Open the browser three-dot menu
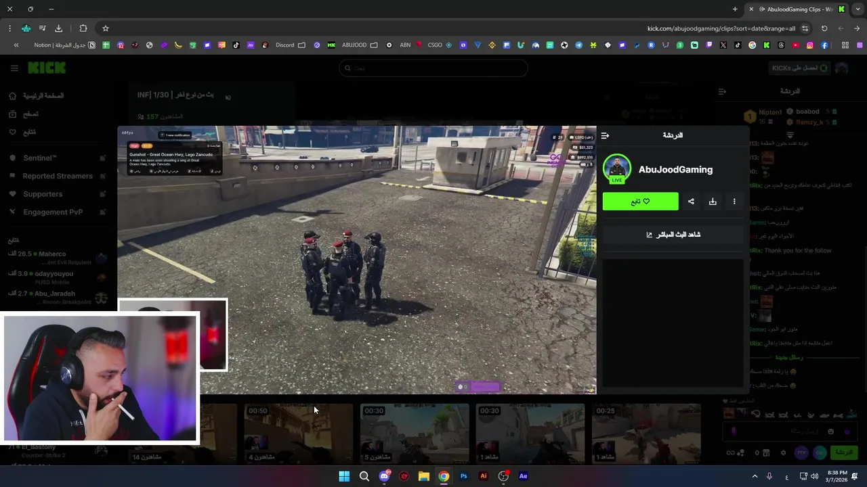This screenshot has width=867, height=487. click(x=9, y=28)
